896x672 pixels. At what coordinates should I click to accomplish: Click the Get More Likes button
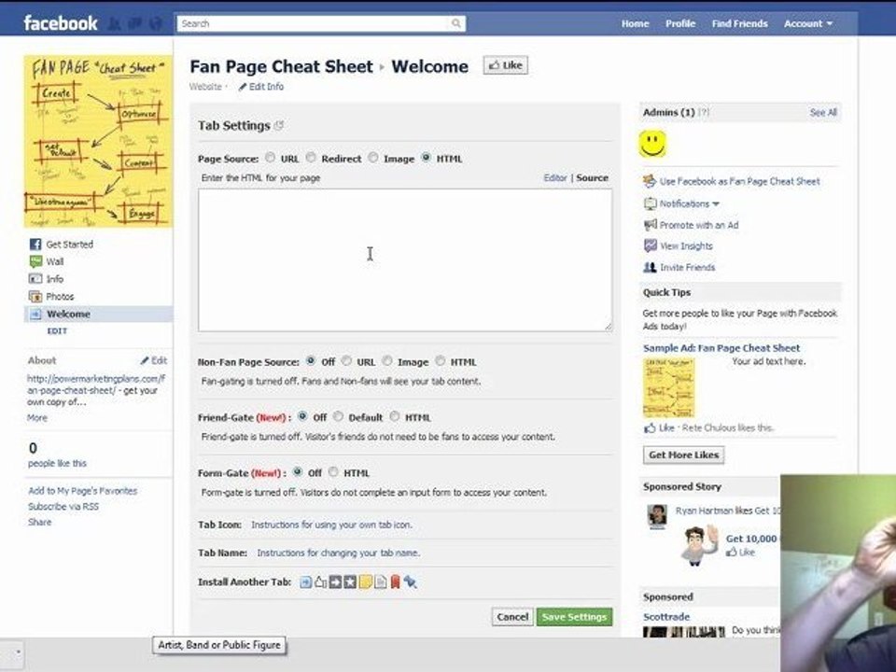pyautogui.click(x=683, y=455)
